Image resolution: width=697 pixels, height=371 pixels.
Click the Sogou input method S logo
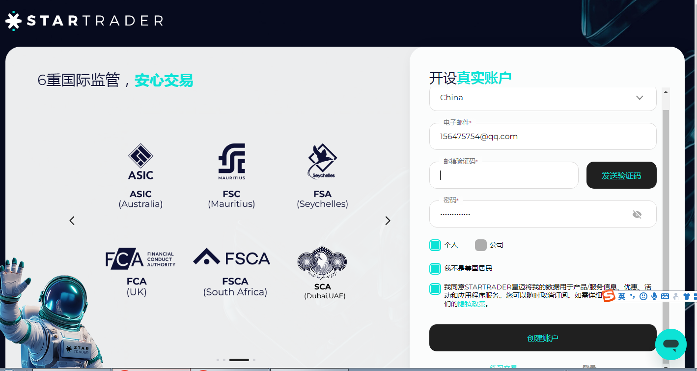[609, 296]
